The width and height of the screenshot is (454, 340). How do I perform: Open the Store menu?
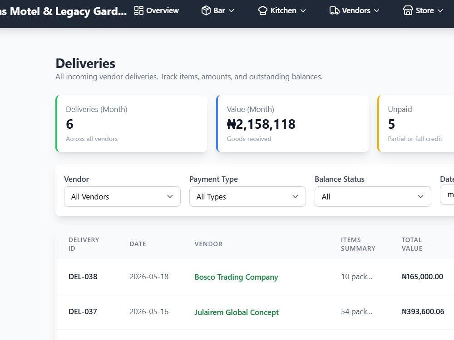(423, 11)
